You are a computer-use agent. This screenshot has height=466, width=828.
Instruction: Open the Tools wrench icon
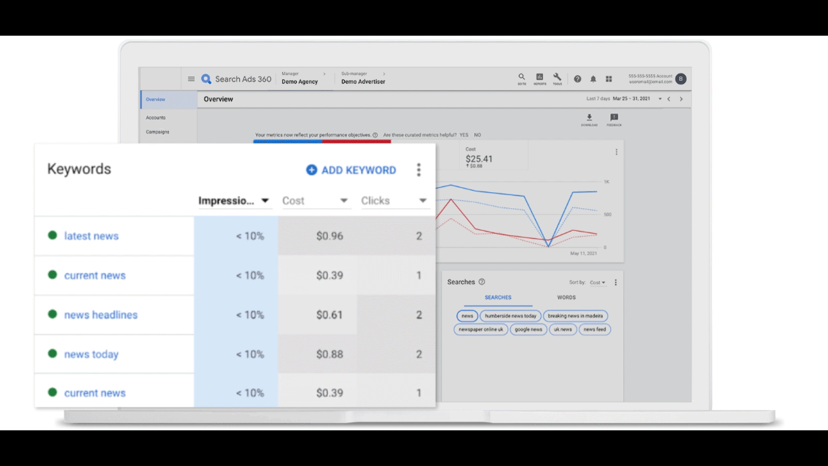point(557,77)
